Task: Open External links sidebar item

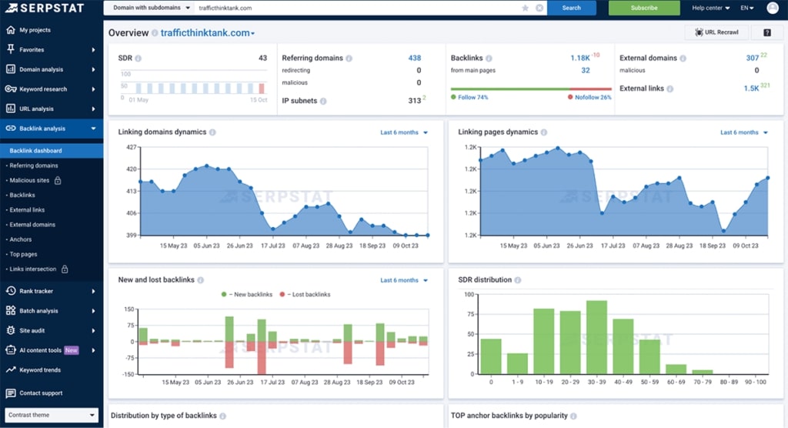Action: [x=27, y=209]
